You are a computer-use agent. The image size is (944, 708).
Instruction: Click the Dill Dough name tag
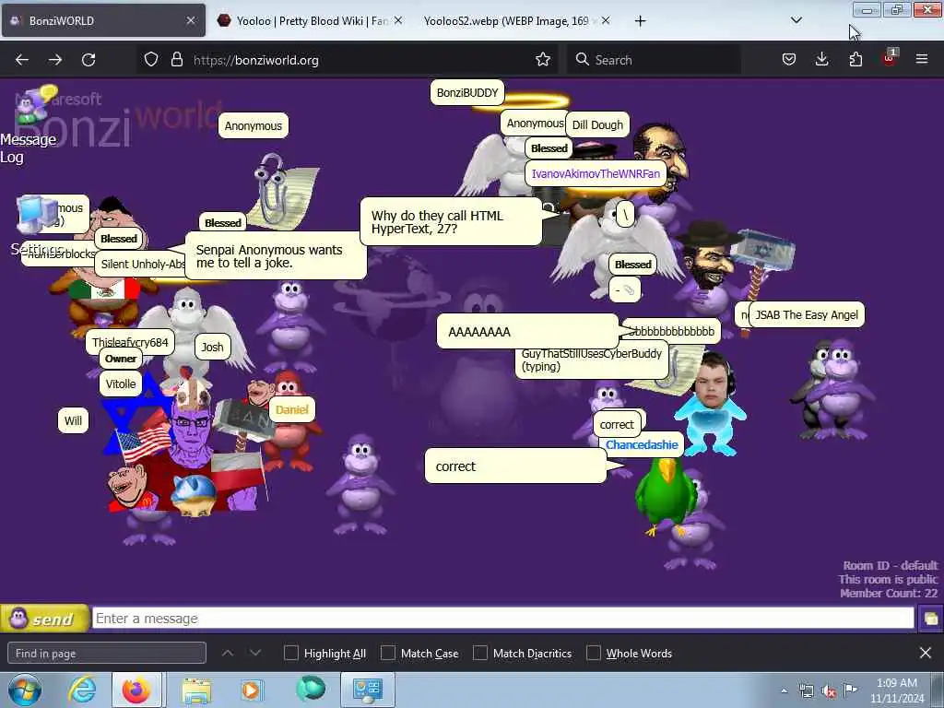click(597, 124)
